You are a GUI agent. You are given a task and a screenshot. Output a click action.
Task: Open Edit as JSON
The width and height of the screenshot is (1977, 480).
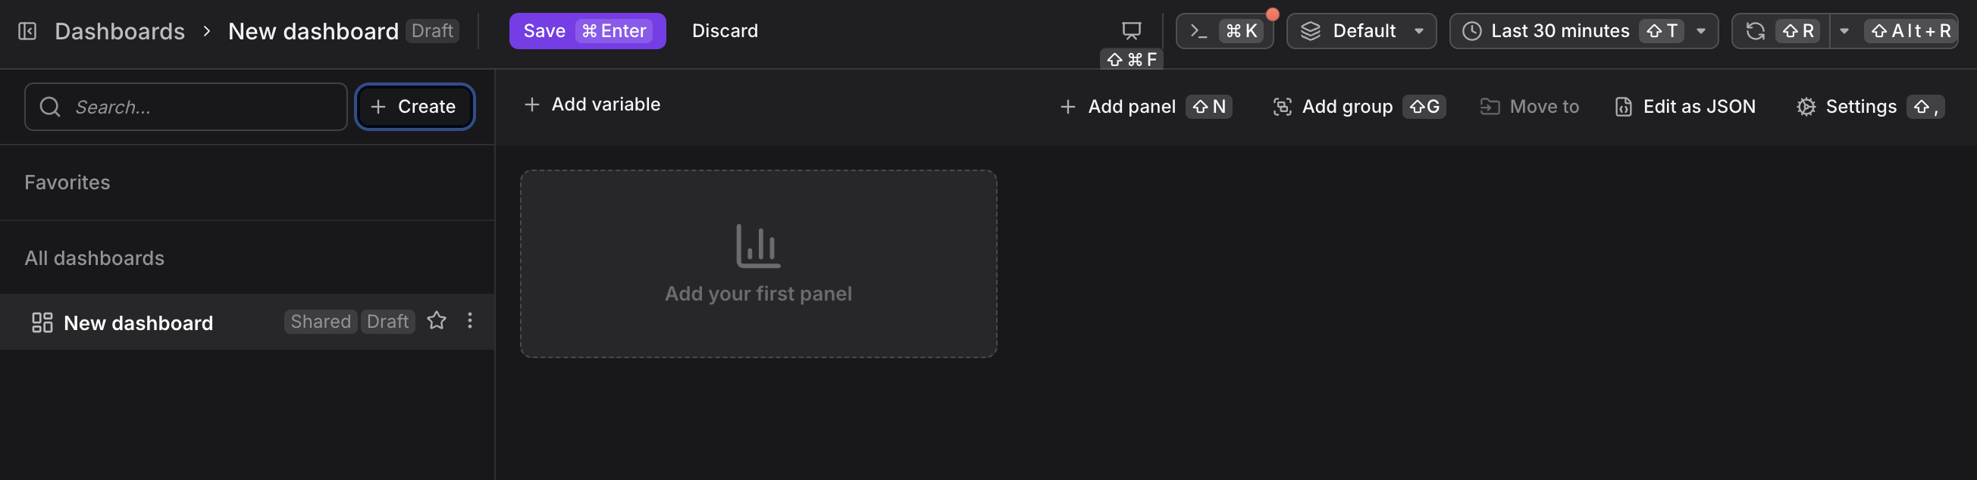pyautogui.click(x=1685, y=107)
